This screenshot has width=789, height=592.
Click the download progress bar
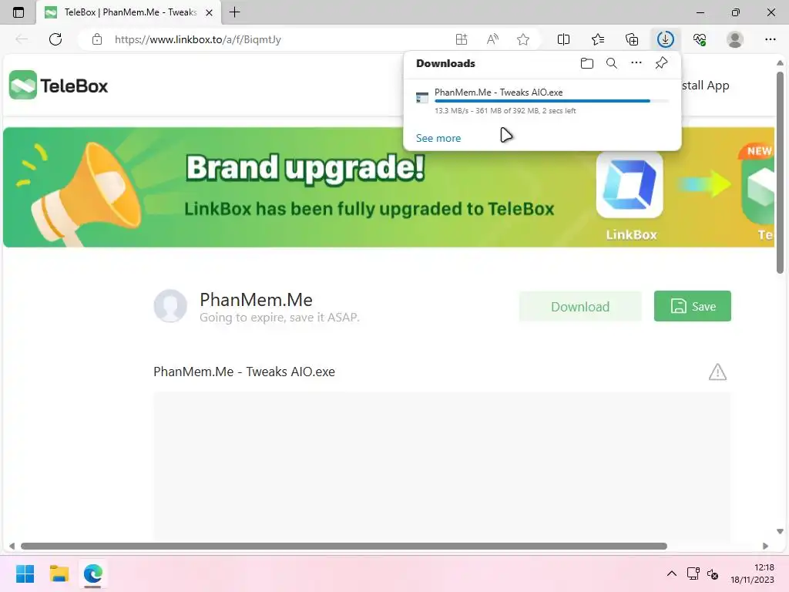(x=552, y=101)
